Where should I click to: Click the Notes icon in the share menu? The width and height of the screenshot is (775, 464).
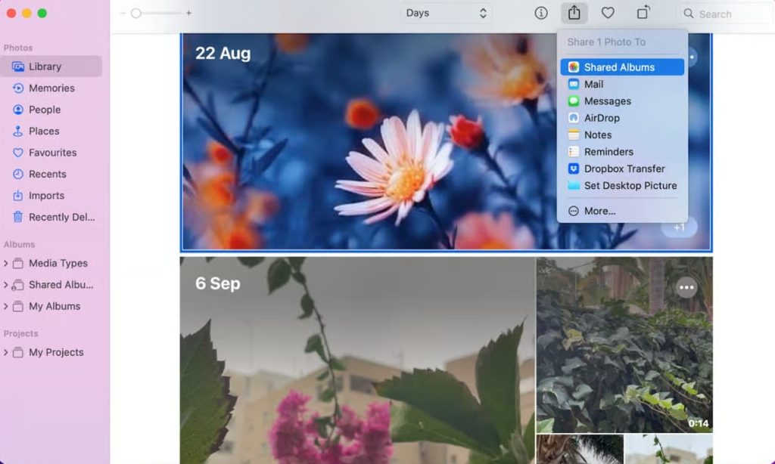574,135
